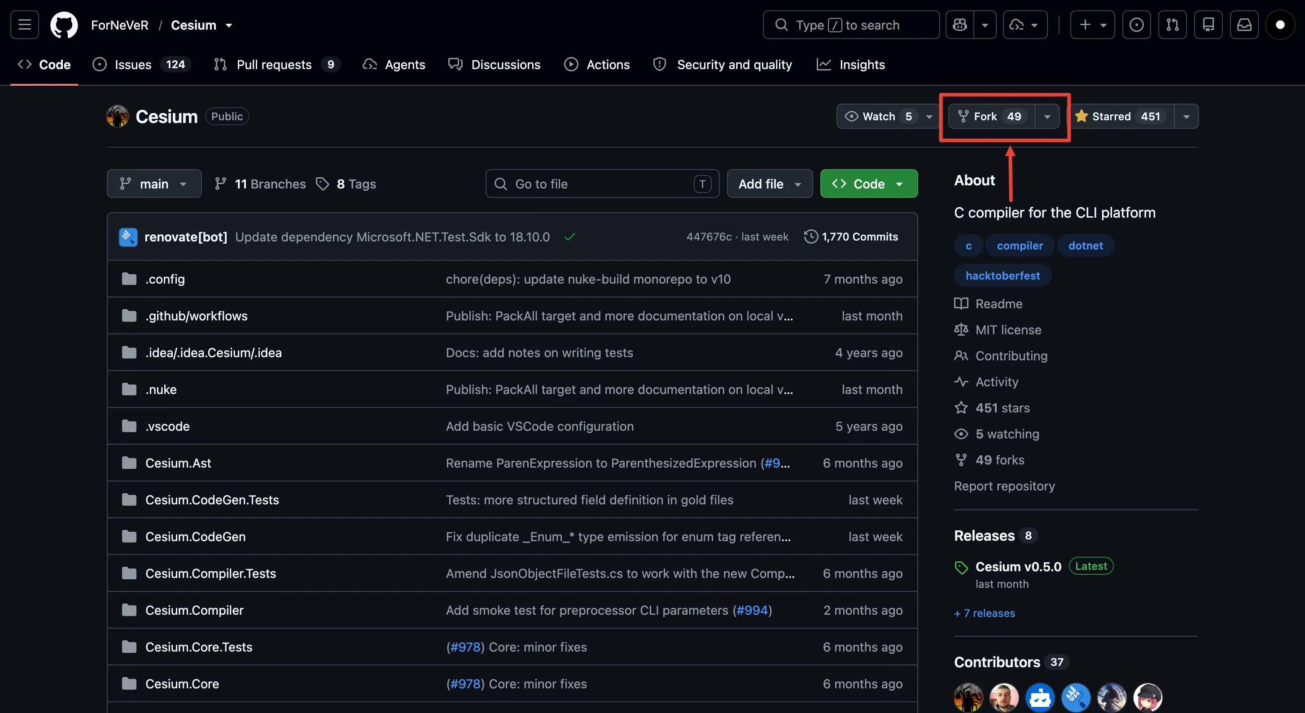Open the Copilot dropdown arrow
Image resolution: width=1305 pixels, height=713 pixels.
click(985, 25)
